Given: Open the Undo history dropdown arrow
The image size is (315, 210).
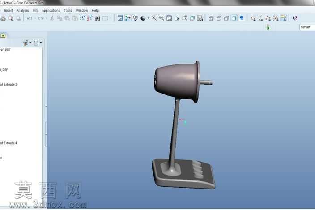Looking at the screenshot, I should coord(35,18).
